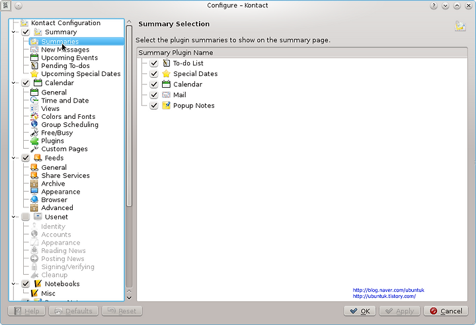Open the blog.naver.com/ubuntuk link
Viewport: 476px width, 325px height.
point(388,290)
